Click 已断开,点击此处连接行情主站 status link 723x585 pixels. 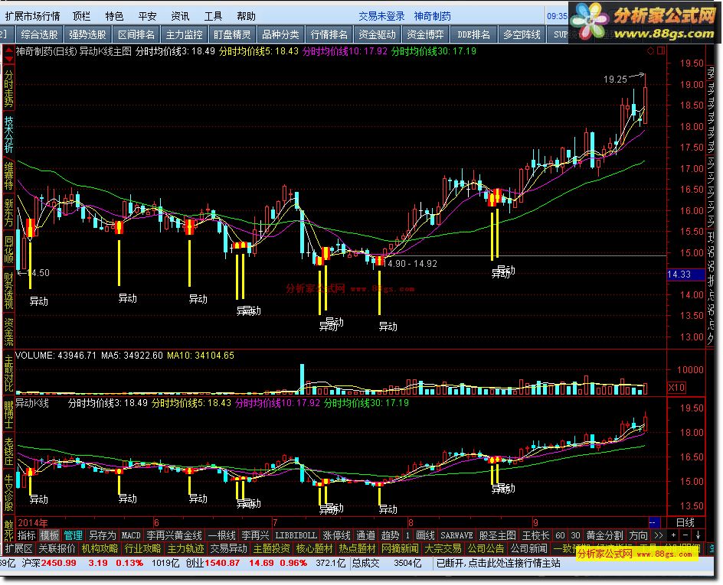(x=498, y=563)
